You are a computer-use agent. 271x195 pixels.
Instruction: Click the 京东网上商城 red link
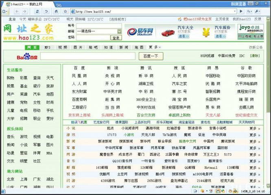[x=79, y=115]
